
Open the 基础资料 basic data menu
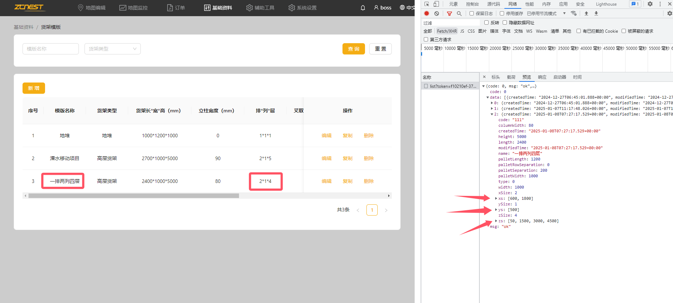click(x=218, y=8)
